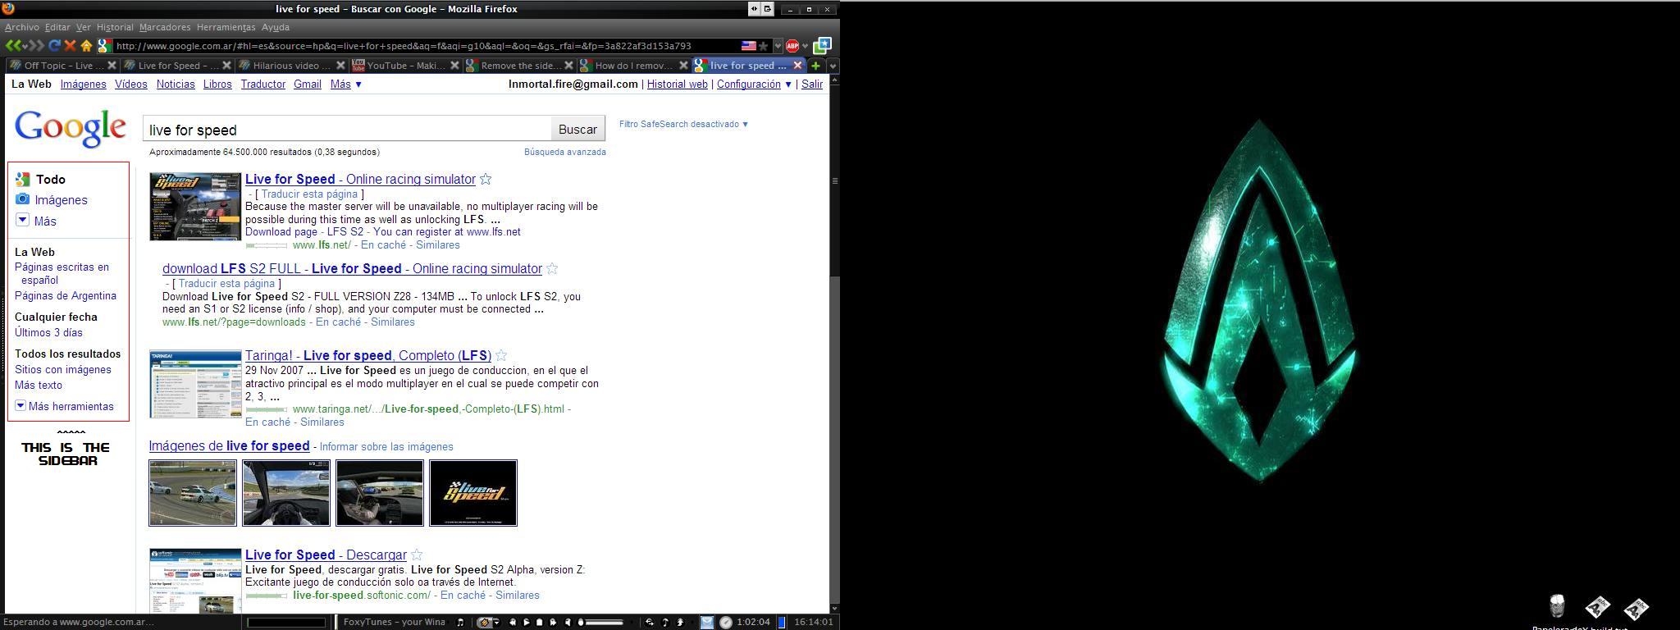
Task: Stop loading with the red X toolbar icon
Action: [70, 46]
